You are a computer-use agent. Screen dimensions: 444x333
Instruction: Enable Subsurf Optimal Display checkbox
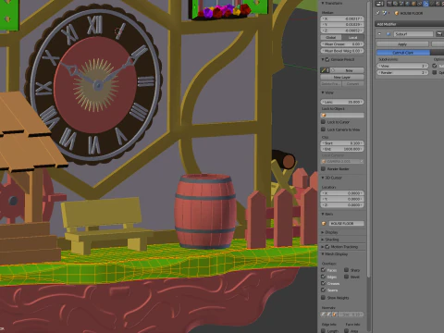(x=435, y=72)
